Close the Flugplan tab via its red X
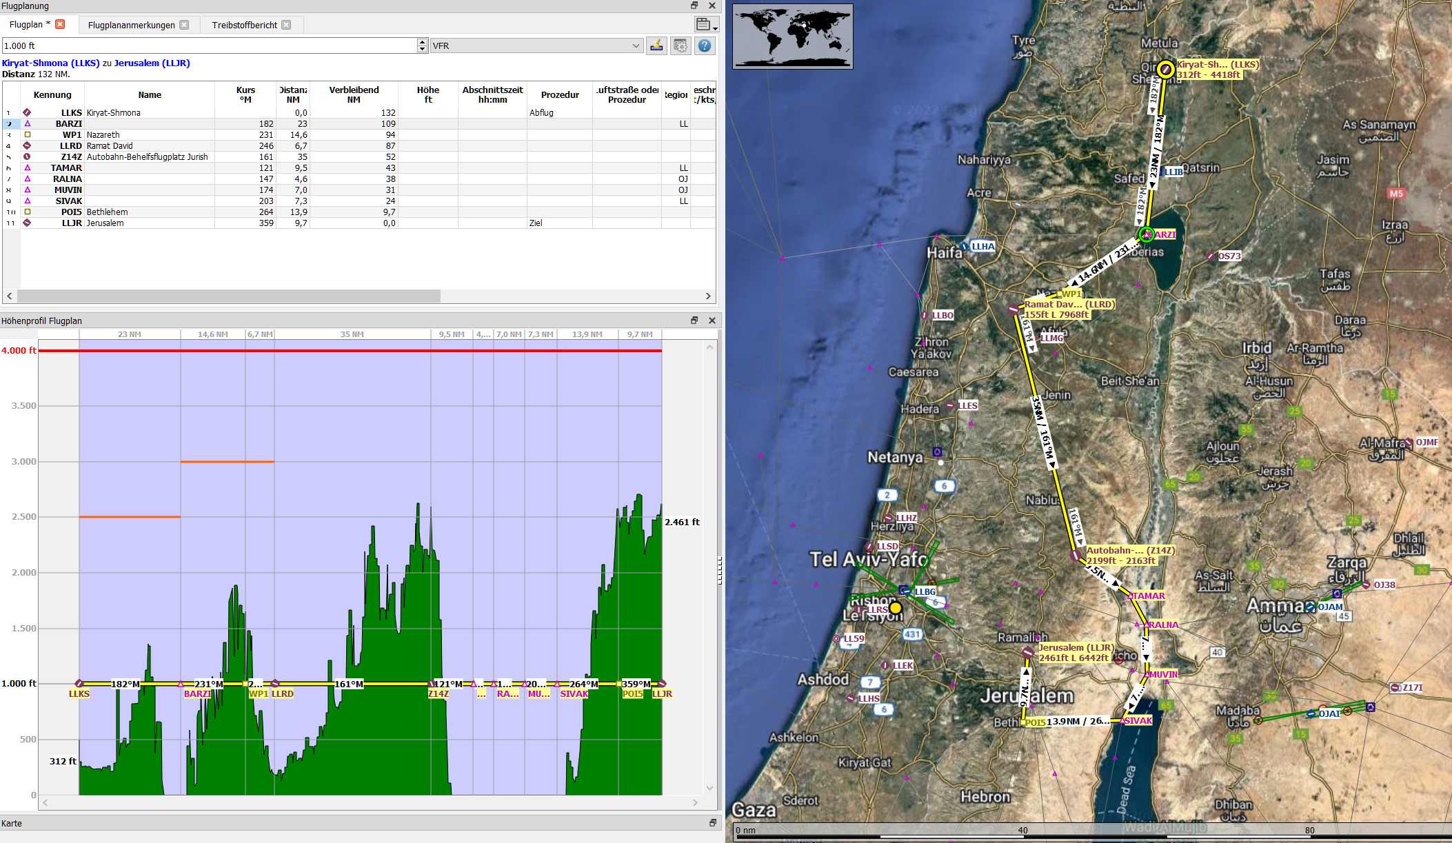 click(60, 24)
